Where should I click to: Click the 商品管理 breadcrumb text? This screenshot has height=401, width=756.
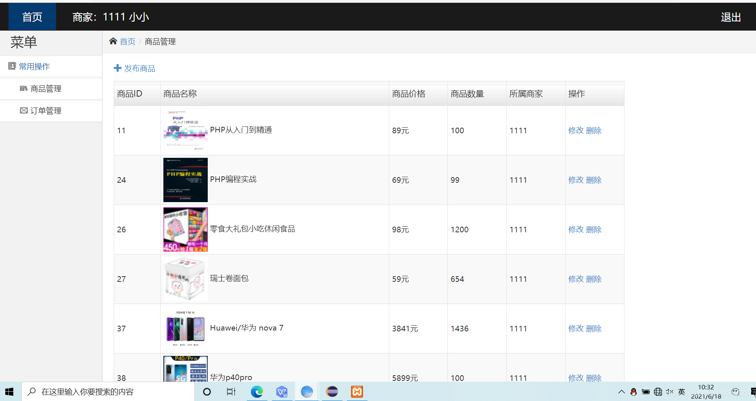[160, 41]
